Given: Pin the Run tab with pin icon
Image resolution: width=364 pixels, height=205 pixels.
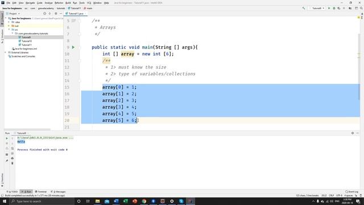Looking at the screenshot, I should coord(7,161).
